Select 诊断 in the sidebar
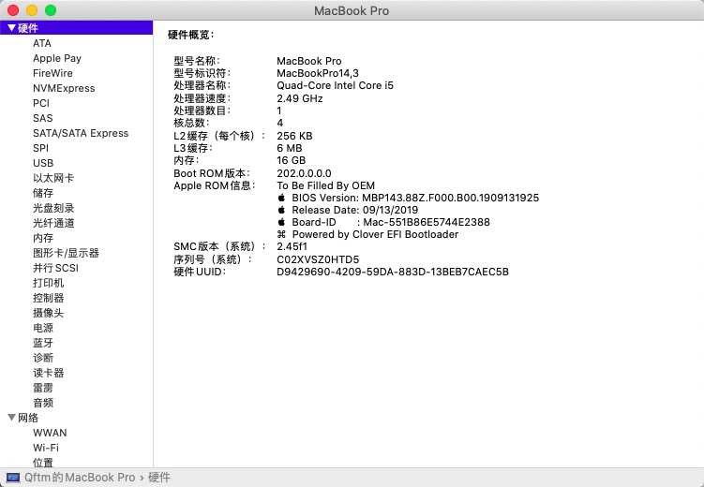This screenshot has height=487, width=704. (x=43, y=358)
